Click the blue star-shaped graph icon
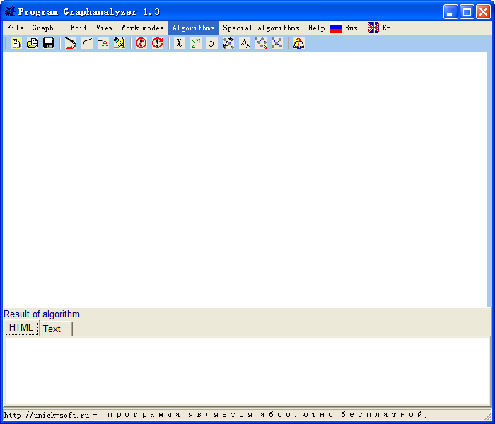 (x=277, y=43)
